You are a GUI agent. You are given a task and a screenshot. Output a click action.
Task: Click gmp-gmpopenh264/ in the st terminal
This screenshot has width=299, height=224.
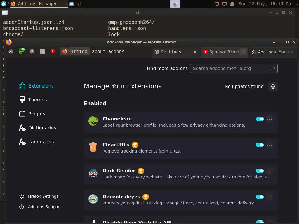click(x=131, y=22)
